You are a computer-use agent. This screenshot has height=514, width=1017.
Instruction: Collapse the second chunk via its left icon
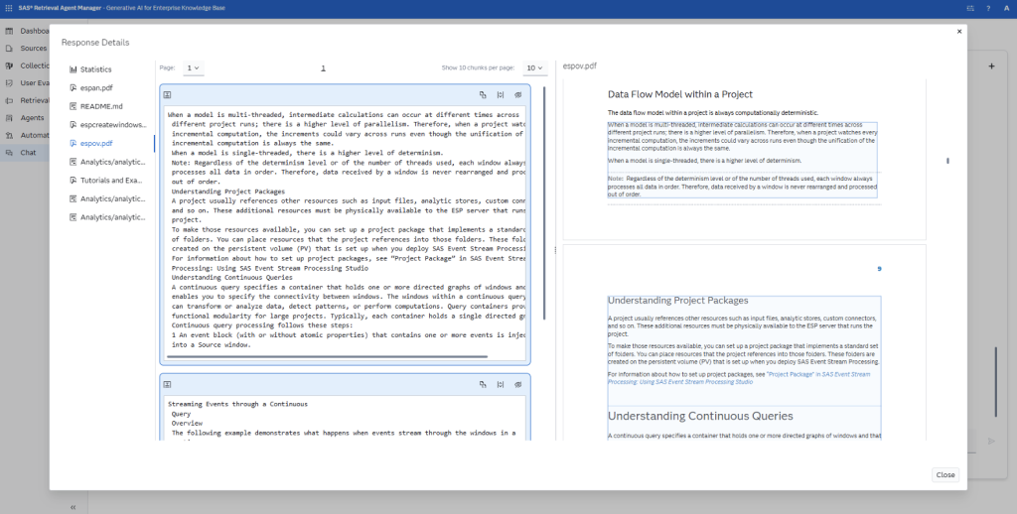click(x=168, y=383)
